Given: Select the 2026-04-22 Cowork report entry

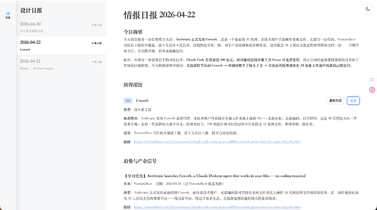Looking at the screenshot, I should click(x=61, y=46).
